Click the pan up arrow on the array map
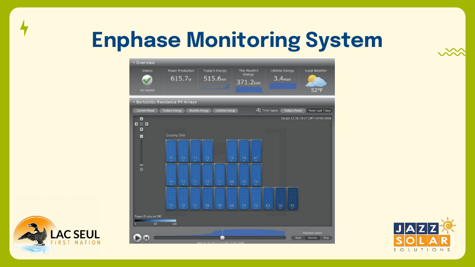 click(x=142, y=119)
